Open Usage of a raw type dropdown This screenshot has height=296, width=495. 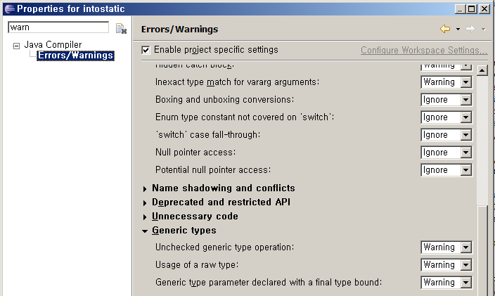[446, 265]
